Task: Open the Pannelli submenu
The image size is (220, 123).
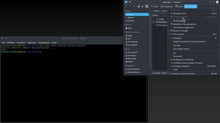Action: 194,45
